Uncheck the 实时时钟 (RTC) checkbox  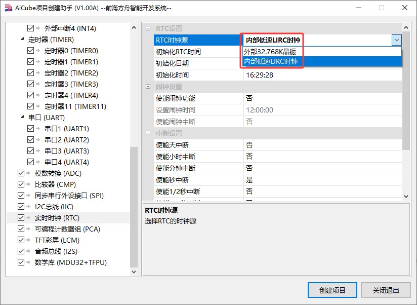21,218
